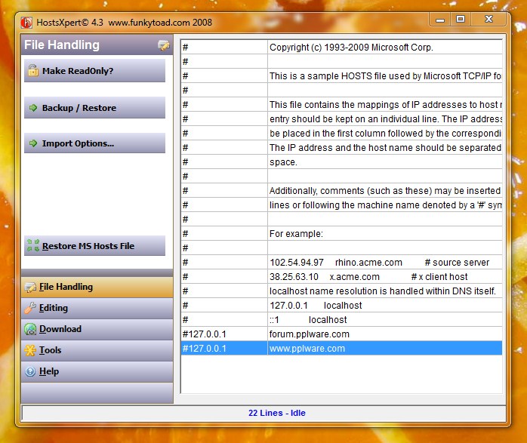The width and height of the screenshot is (527, 443).
Task: Click the File Handling section icon
Action: pyautogui.click(x=30, y=288)
